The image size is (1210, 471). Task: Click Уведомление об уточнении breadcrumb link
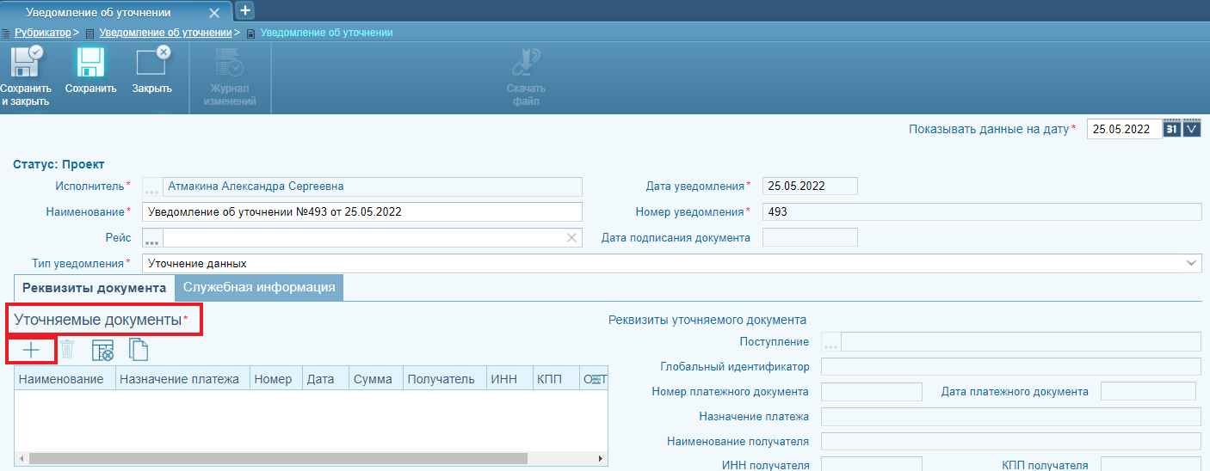(x=165, y=33)
